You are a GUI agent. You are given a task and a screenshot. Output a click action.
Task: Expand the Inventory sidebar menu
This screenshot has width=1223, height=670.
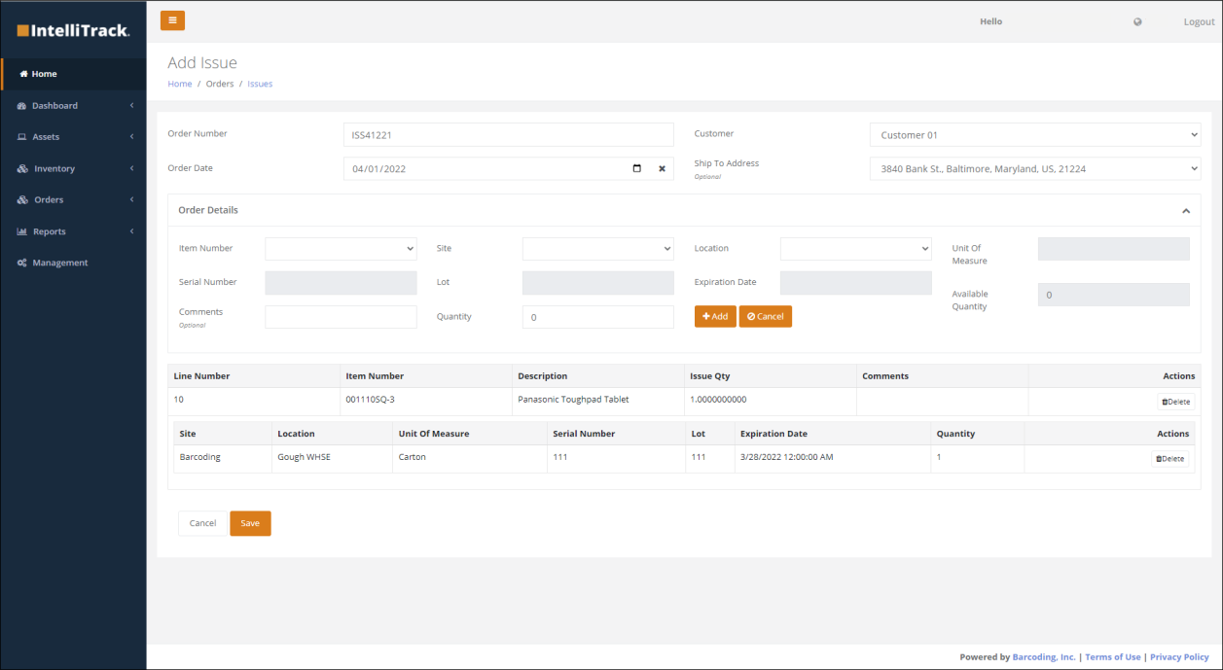(x=73, y=168)
